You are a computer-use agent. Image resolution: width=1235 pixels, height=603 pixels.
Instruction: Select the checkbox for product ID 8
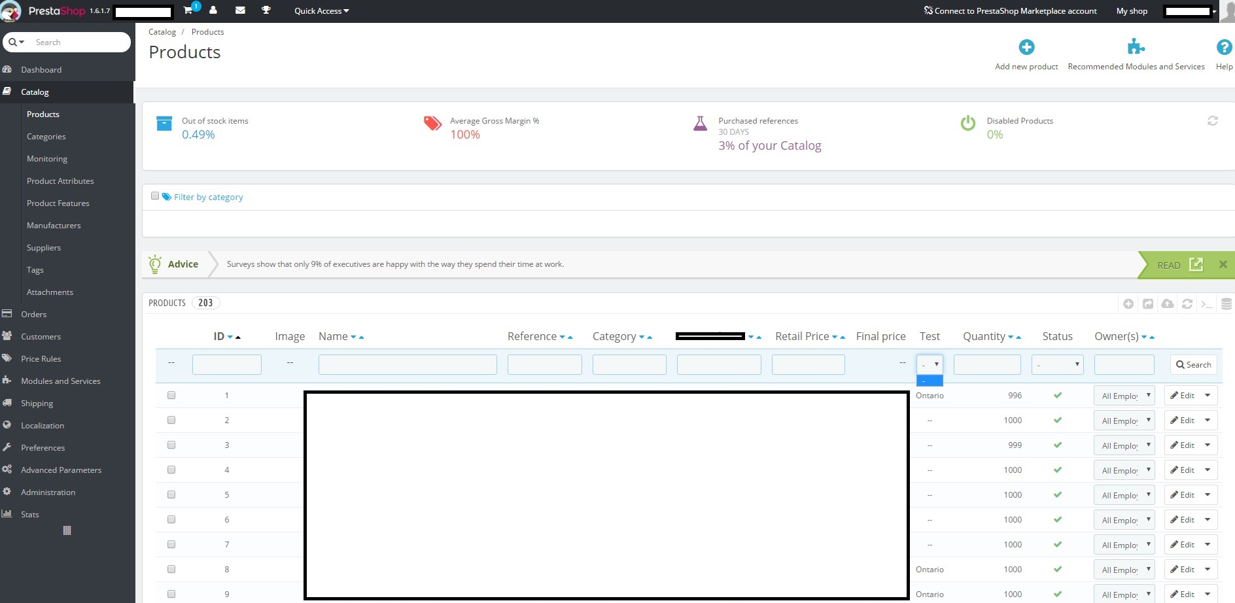coord(171,569)
